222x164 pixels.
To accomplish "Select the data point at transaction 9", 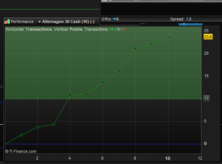I will pyautogui.click(x=152, y=44).
